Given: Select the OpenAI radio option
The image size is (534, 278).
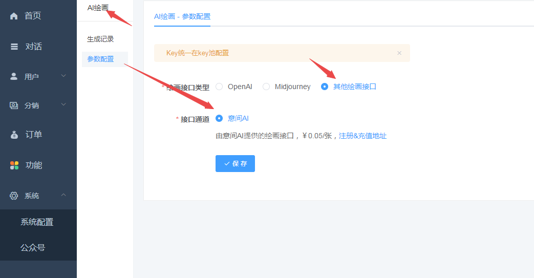Looking at the screenshot, I should (219, 87).
